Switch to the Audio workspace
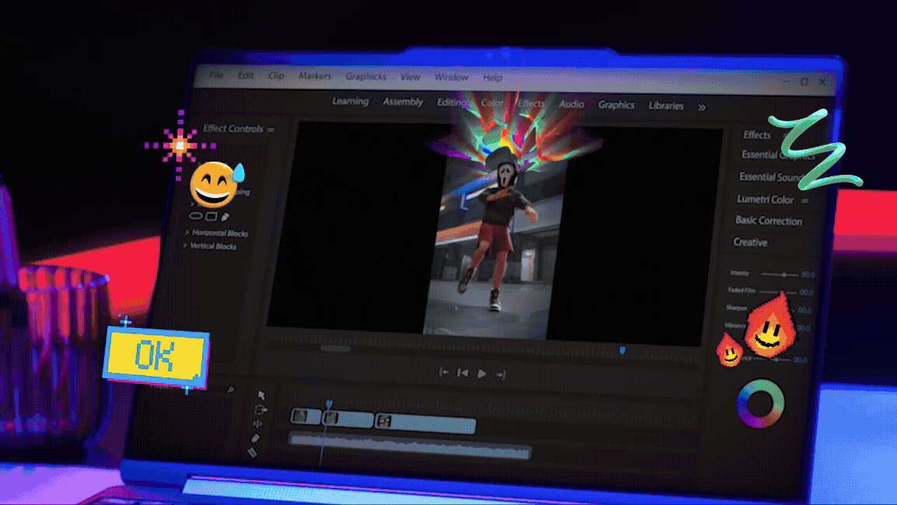Viewport: 897px width, 505px height. pyautogui.click(x=571, y=104)
